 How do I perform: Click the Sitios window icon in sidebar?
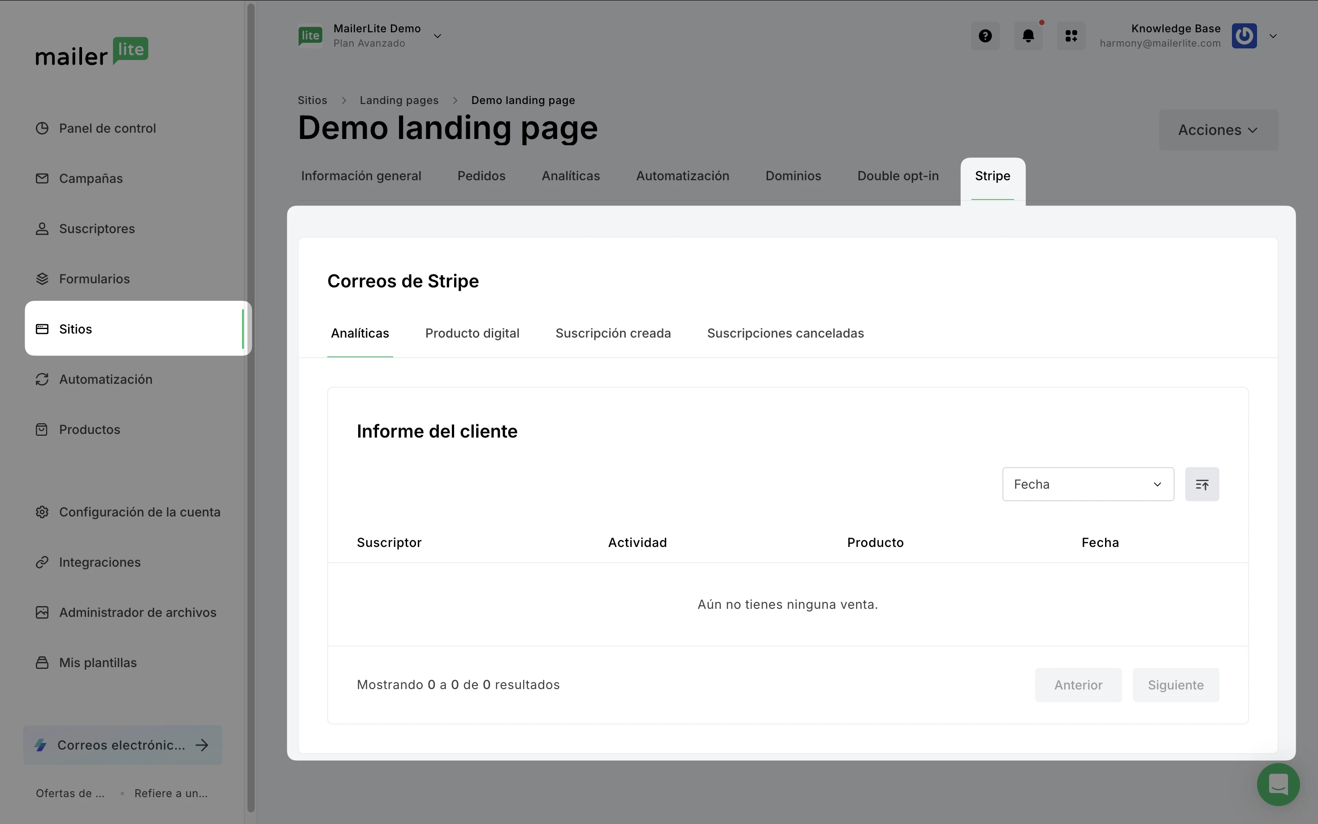[42, 329]
